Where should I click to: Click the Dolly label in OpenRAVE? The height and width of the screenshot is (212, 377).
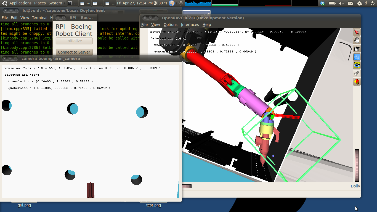tap(355, 186)
